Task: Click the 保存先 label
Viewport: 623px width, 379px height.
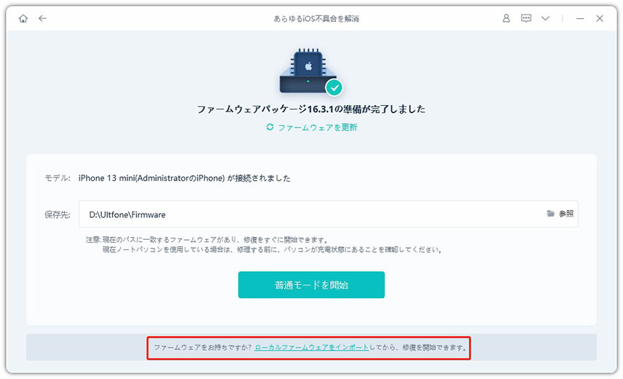Action: pos(58,214)
